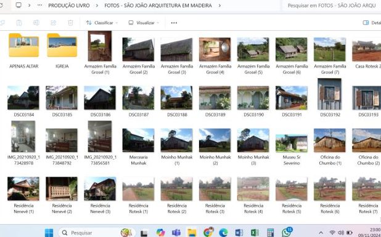The height and width of the screenshot is (237, 381).
Task: Expand the Visualizar view dropdown
Action: click(x=144, y=23)
